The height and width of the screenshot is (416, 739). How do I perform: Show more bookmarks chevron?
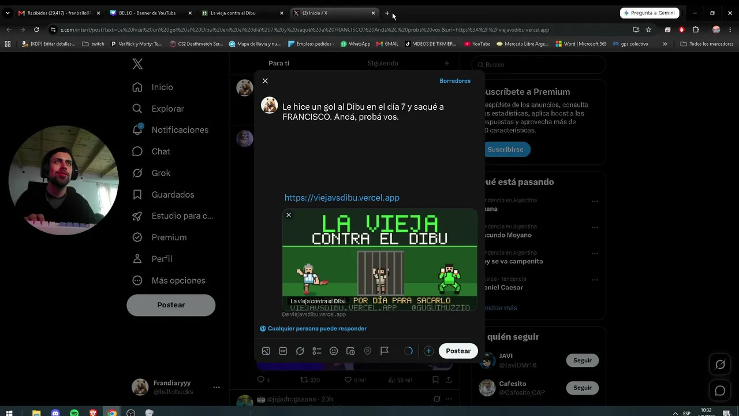[665, 44]
